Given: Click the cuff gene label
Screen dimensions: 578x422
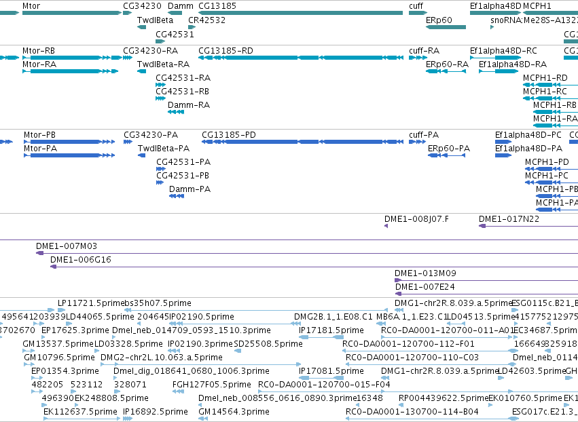Looking at the screenshot, I should coord(416,6).
